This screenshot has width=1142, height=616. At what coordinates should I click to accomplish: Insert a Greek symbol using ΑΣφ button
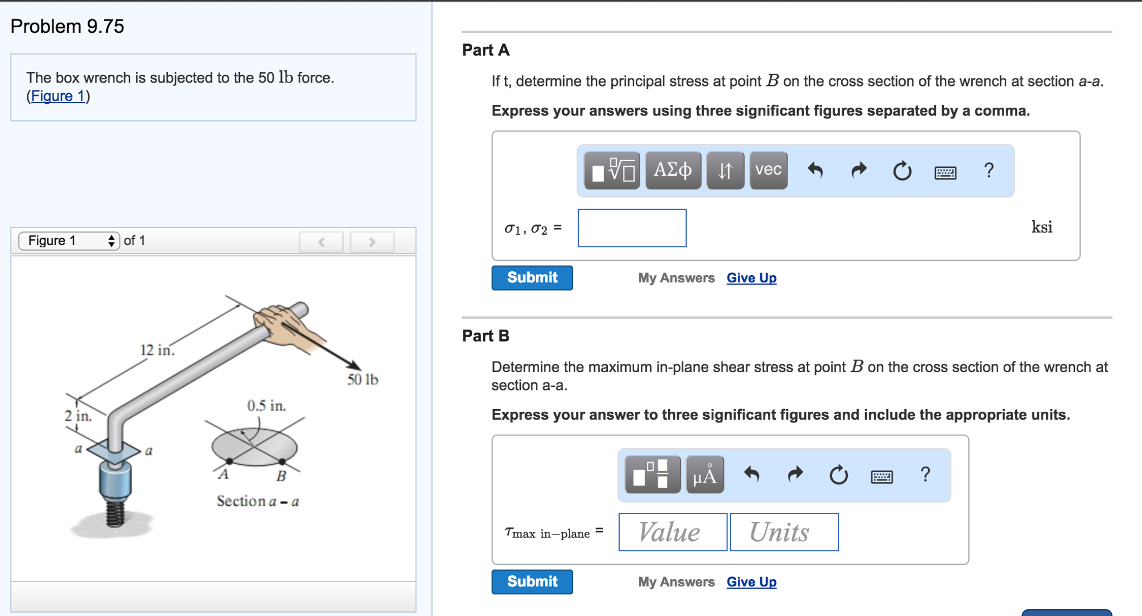pos(672,171)
